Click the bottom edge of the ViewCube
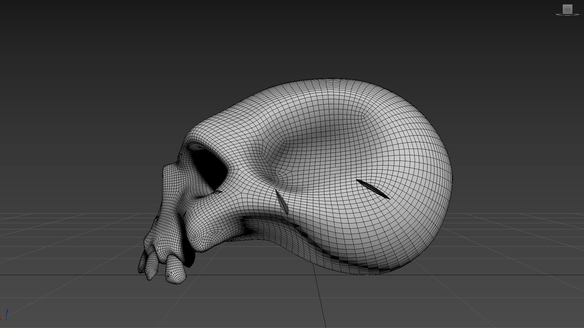Viewport: 584px width, 328px height. (x=568, y=13)
